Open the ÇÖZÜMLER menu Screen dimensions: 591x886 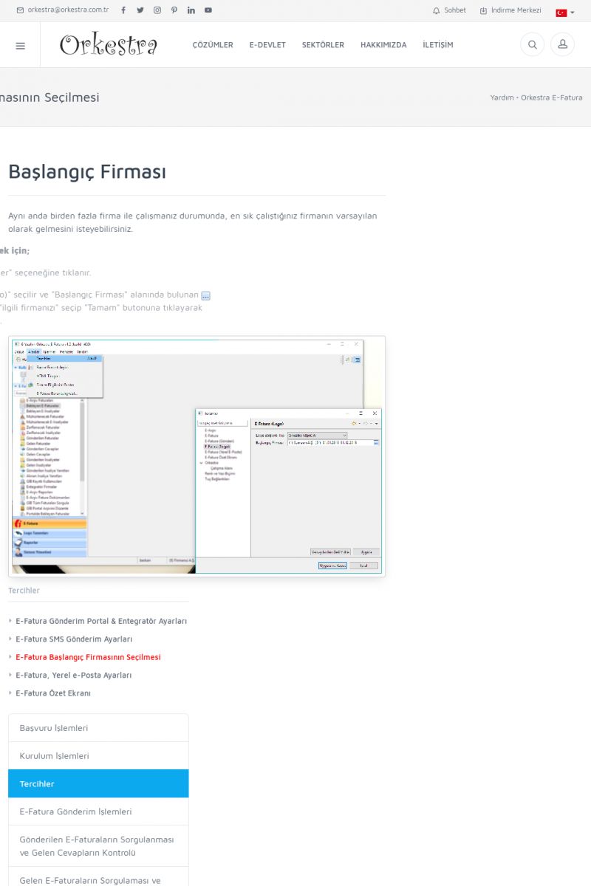213,45
